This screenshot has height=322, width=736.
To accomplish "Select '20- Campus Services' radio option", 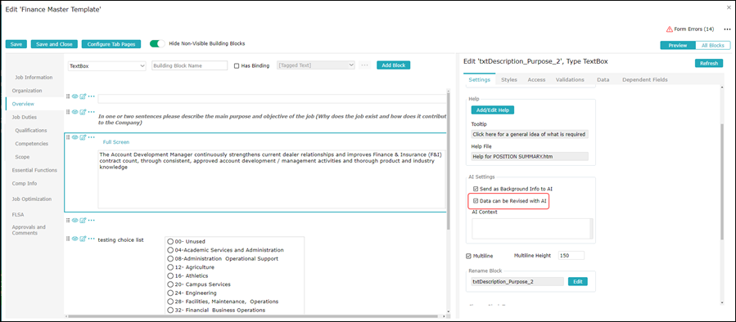I will (170, 284).
